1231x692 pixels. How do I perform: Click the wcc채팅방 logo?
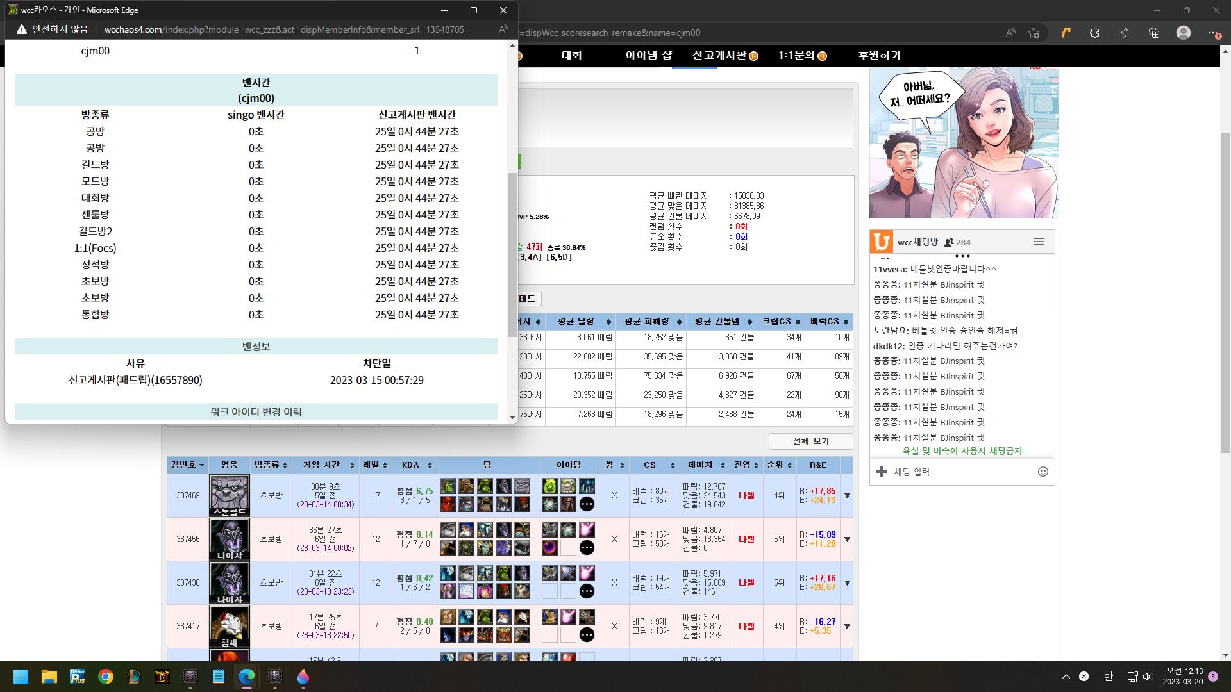[x=882, y=242]
